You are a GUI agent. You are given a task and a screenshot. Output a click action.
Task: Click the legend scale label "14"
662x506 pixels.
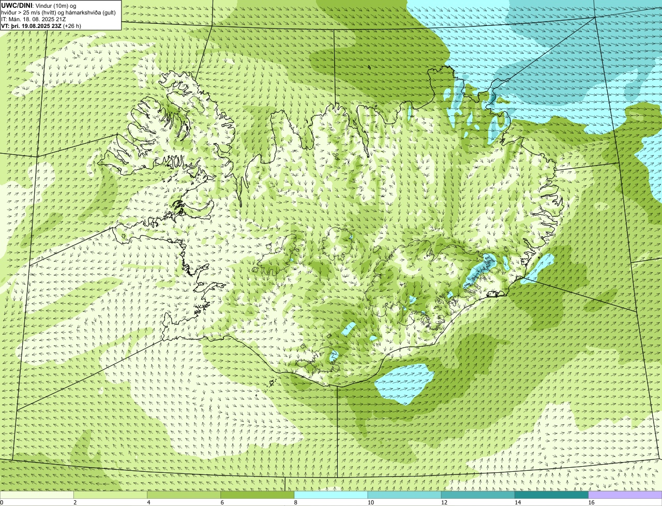click(x=517, y=502)
